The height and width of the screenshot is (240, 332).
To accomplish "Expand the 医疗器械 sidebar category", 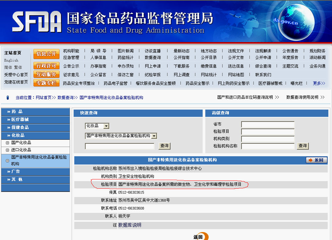I will tap(35, 120).
